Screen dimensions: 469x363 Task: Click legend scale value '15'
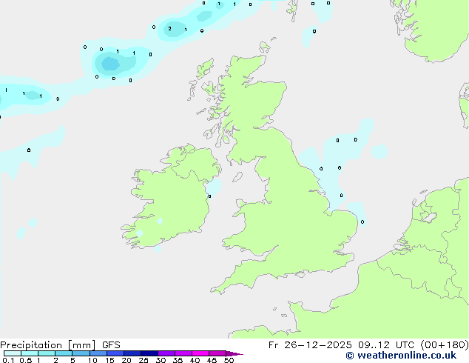(x=109, y=360)
